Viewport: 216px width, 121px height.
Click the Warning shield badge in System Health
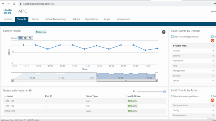40,32
